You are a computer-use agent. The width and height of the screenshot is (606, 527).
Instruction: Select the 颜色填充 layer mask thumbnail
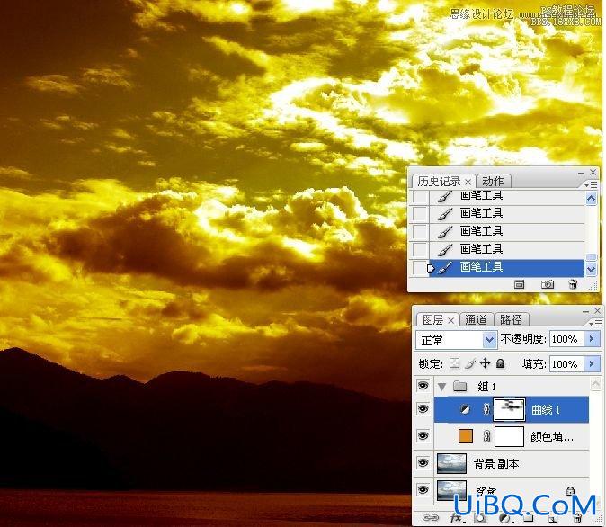pos(509,436)
